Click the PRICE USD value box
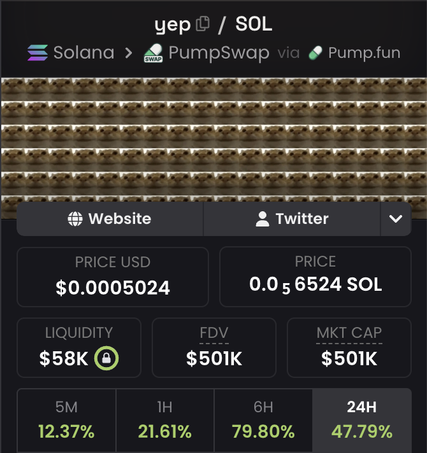The width and height of the screenshot is (427, 453). pyautogui.click(x=113, y=277)
